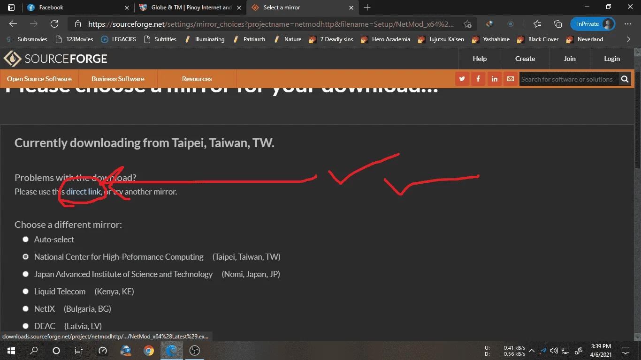The image size is (641, 360).
Task: Open Windows taskbar search
Action: [x=34, y=351]
